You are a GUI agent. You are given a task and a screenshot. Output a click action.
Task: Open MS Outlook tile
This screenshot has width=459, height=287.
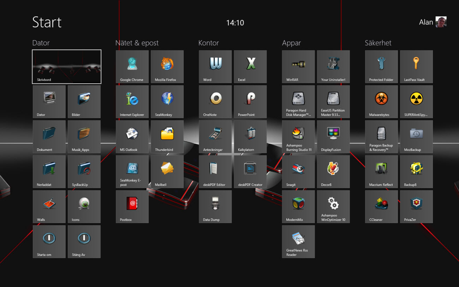point(132,136)
